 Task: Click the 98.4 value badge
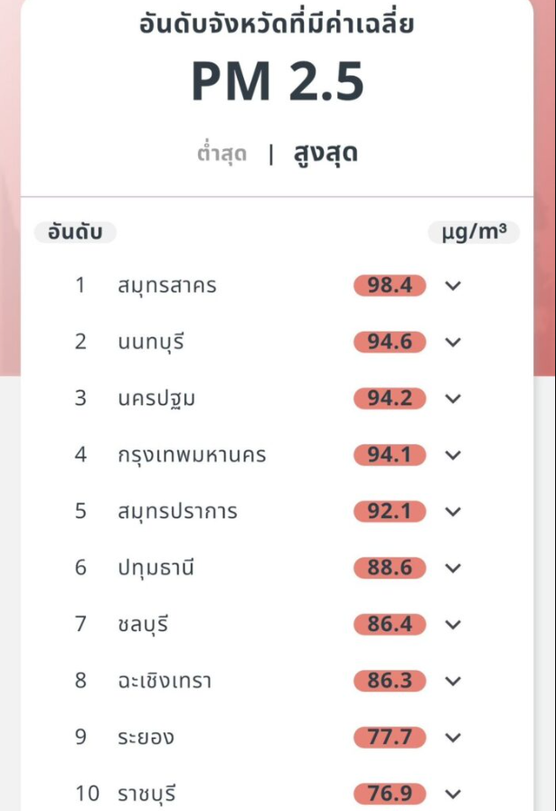click(x=390, y=286)
